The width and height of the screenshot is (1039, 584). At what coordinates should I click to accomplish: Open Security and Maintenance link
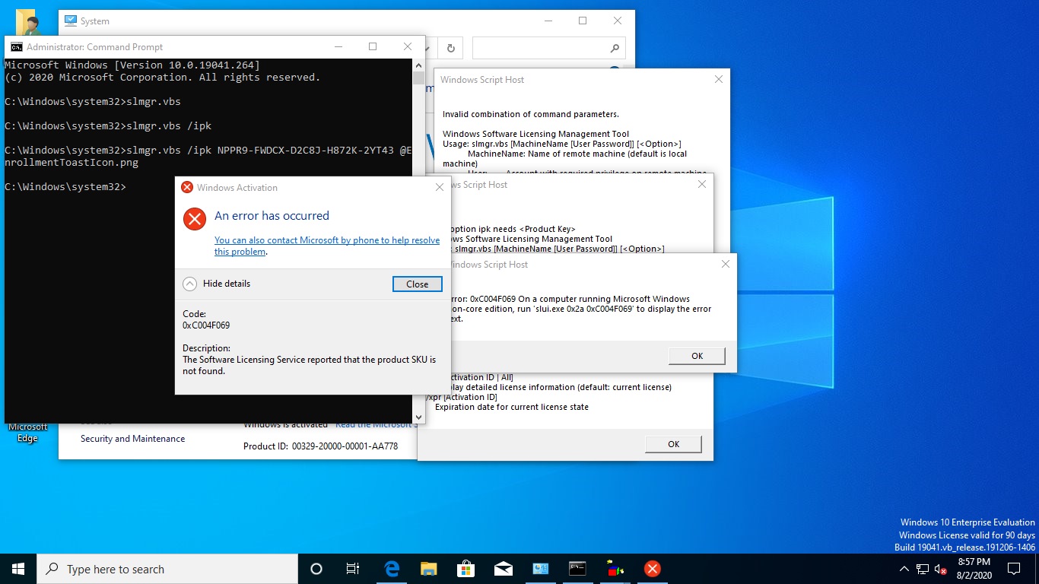point(132,439)
